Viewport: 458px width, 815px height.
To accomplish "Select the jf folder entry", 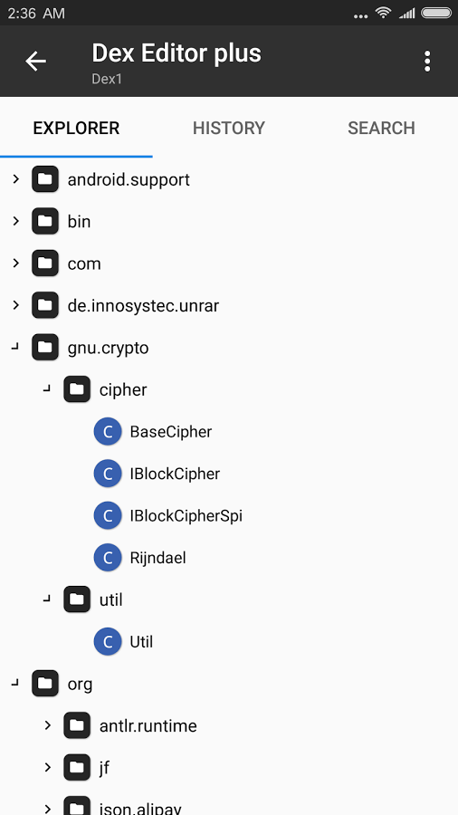I will 229,767.
